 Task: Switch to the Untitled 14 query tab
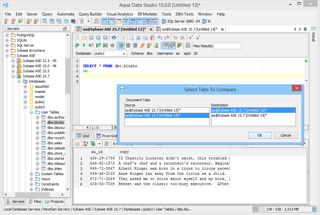(190, 29)
